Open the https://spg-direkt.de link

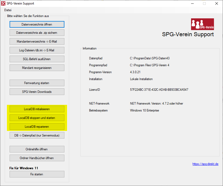pyautogui.click(x=205, y=164)
